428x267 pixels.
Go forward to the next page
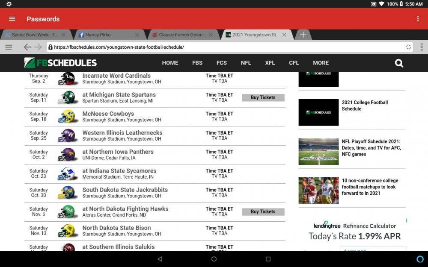tap(38, 47)
